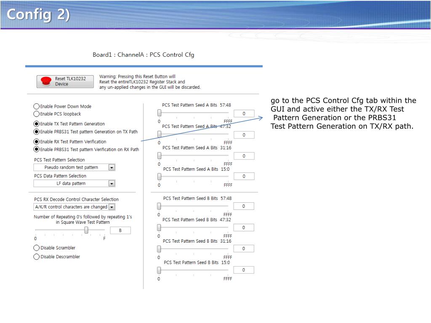Click Seed A Bits 31:16 value field
Viewport: 431px width, 323px height.
[x=244, y=156]
